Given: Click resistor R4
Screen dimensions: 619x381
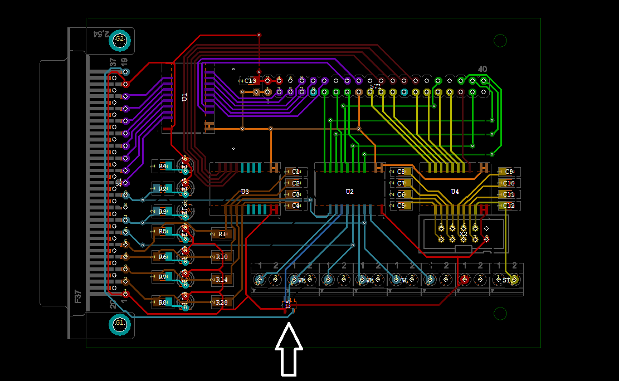Looking at the screenshot, I should pyautogui.click(x=163, y=166).
